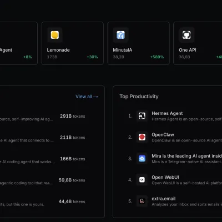Open the Hermes Agent title link
222x222 pixels.
coord(167,113)
